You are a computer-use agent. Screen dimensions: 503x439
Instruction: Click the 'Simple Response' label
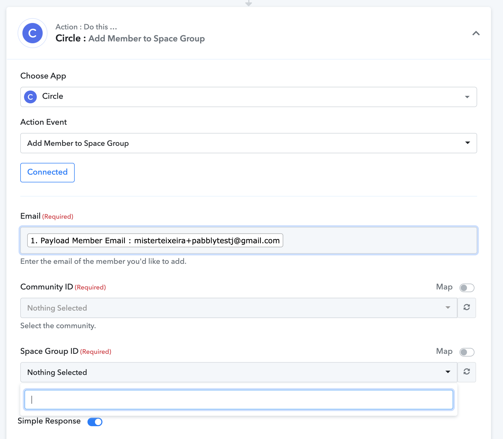point(49,421)
